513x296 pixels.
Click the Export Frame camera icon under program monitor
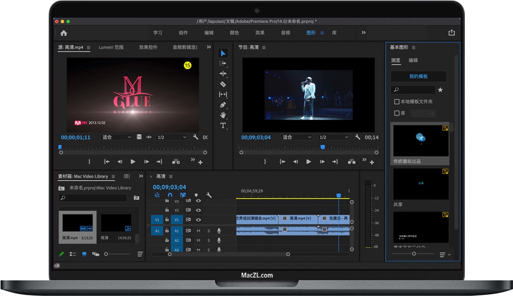click(351, 161)
